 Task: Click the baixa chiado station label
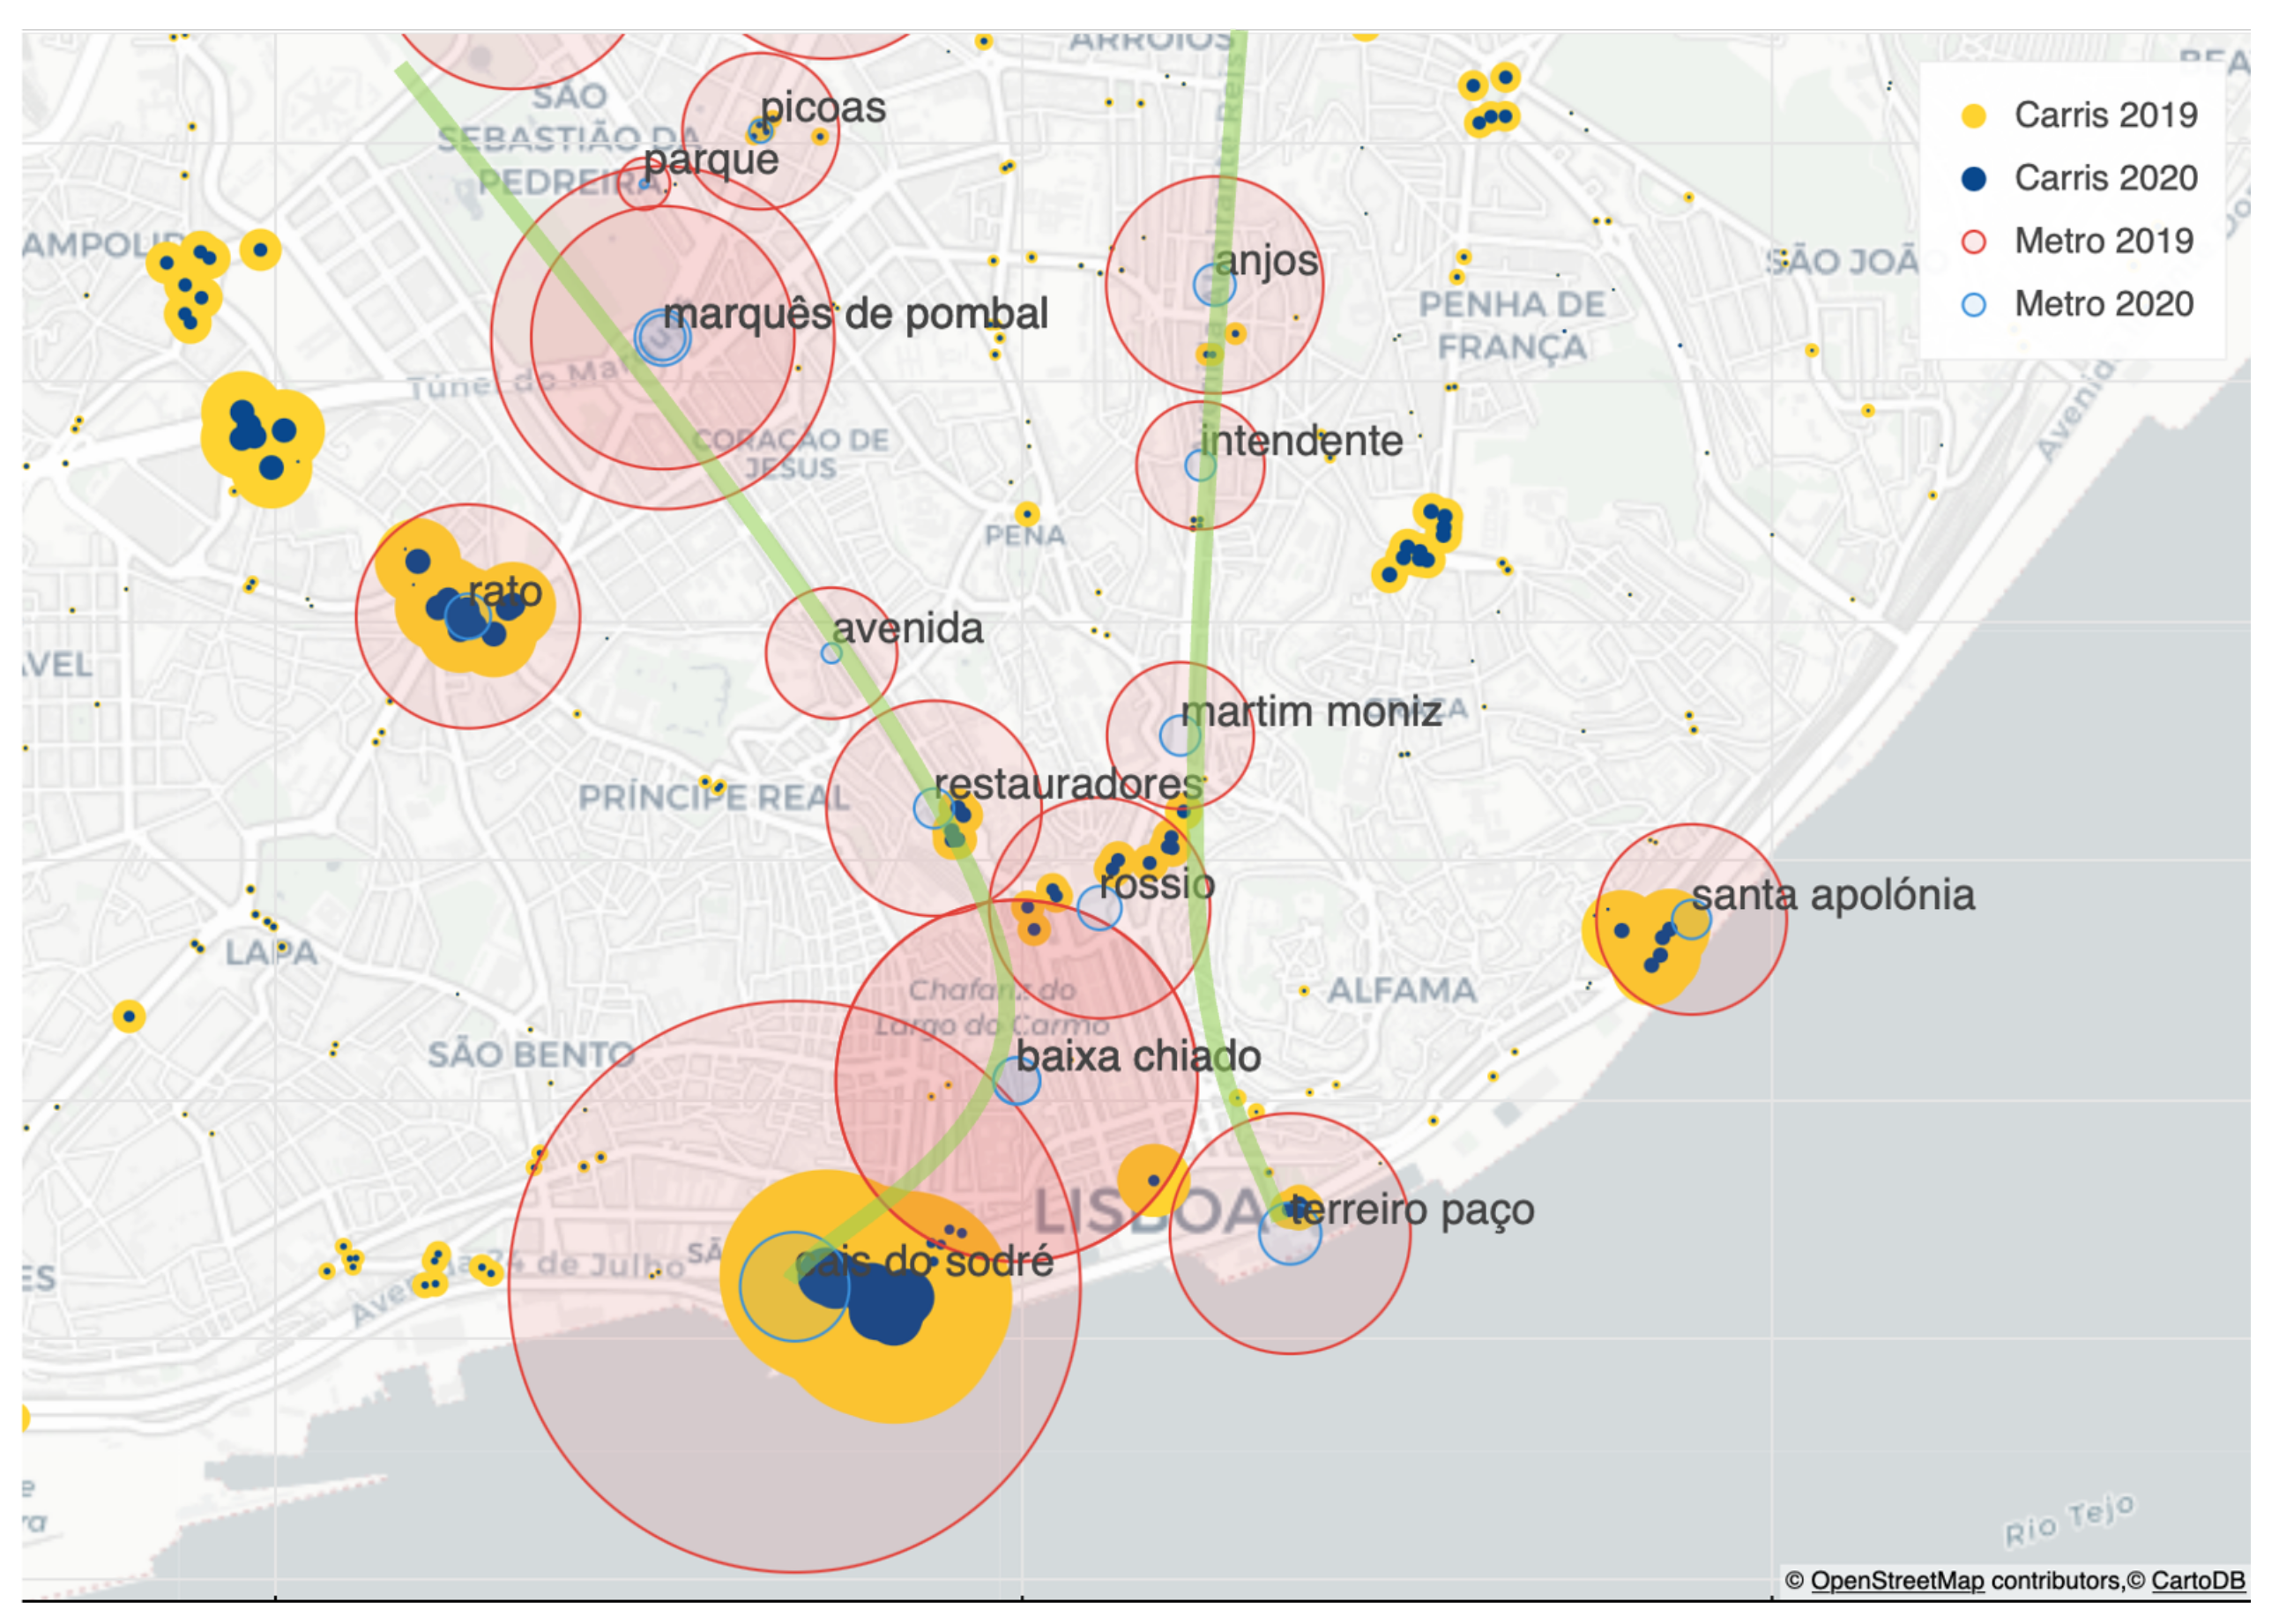click(1138, 1057)
